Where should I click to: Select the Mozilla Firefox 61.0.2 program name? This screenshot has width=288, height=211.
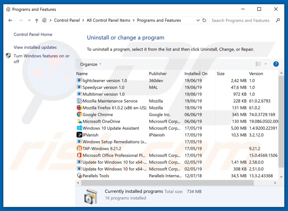click(114, 108)
